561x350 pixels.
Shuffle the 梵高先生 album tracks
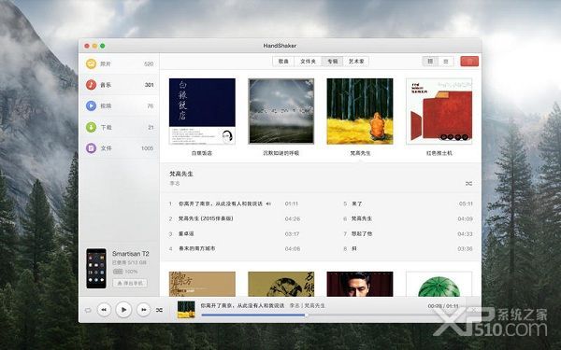(468, 184)
